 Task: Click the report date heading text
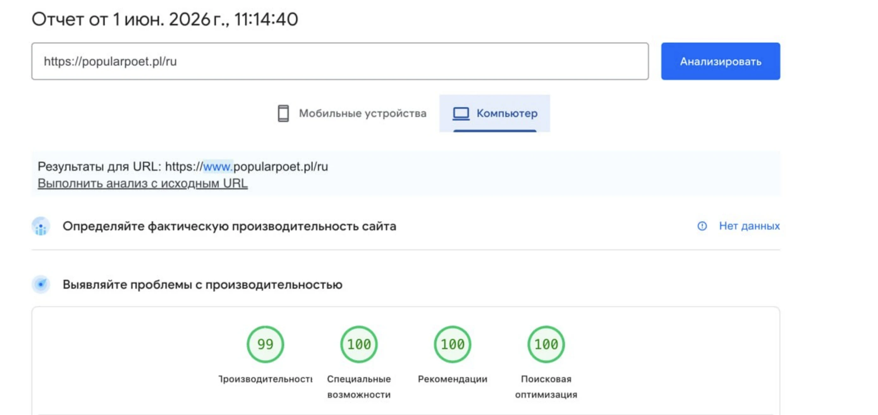click(x=165, y=19)
